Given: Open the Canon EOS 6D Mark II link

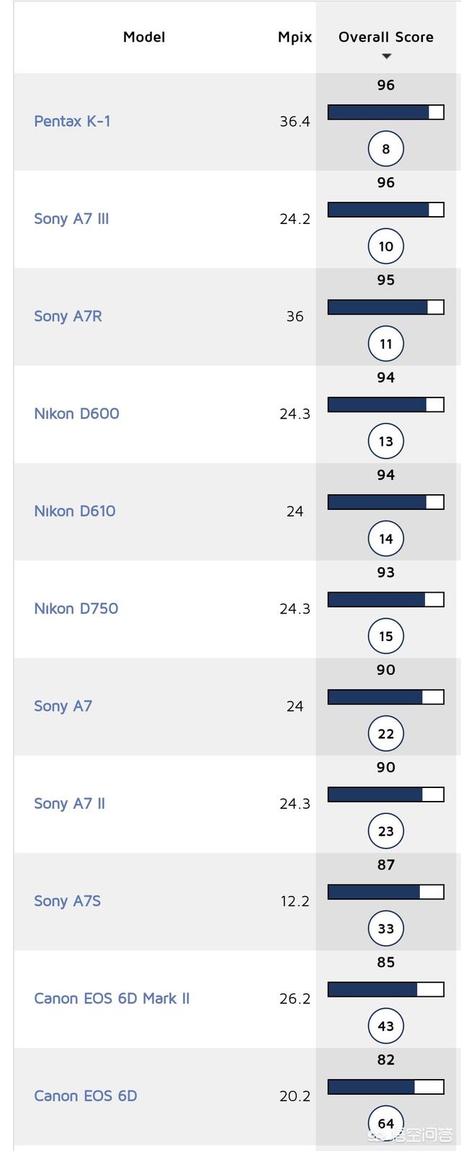Looking at the screenshot, I should point(112,998).
